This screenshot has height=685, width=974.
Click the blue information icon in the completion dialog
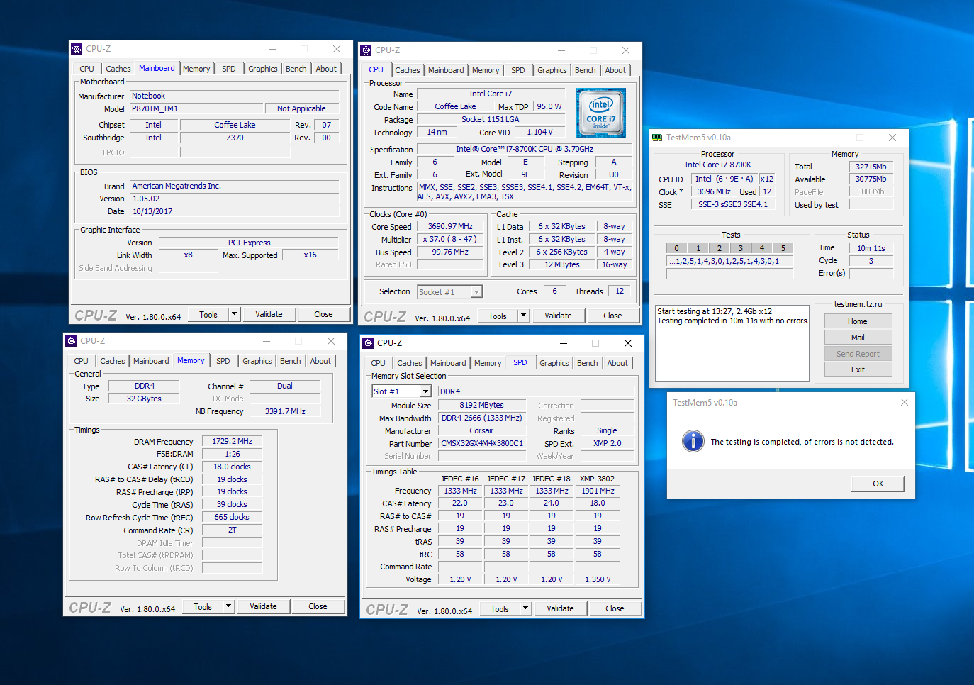click(693, 441)
